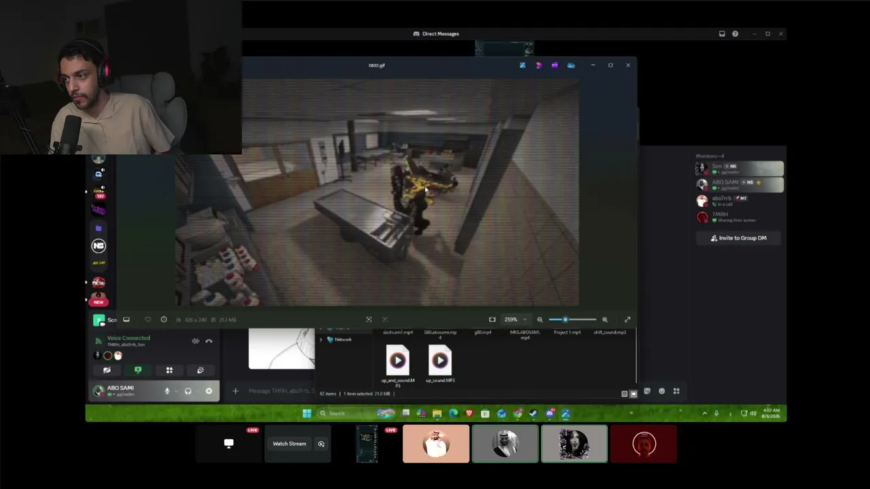Select the dashcam1.mp4 file label
The image size is (870, 489).
coord(398,333)
